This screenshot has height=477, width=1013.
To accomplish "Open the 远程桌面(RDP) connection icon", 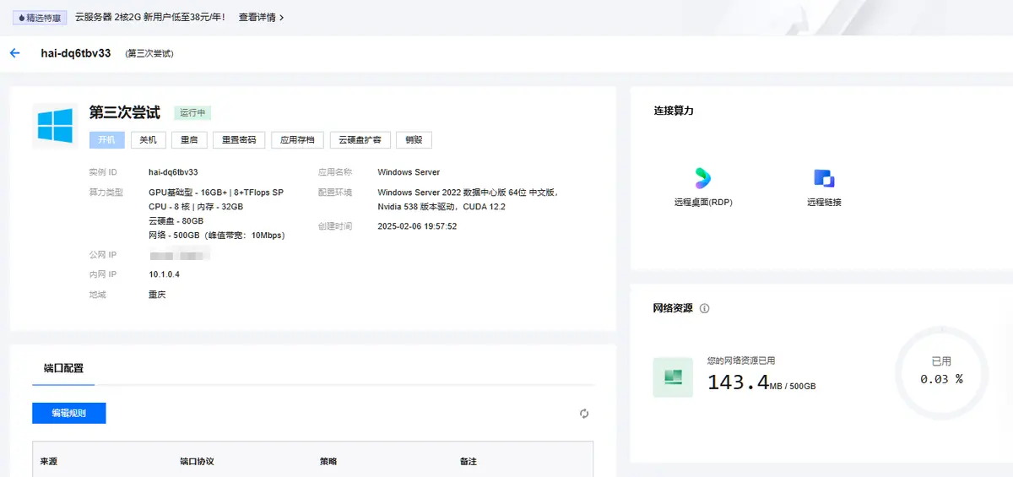I will pyautogui.click(x=703, y=178).
